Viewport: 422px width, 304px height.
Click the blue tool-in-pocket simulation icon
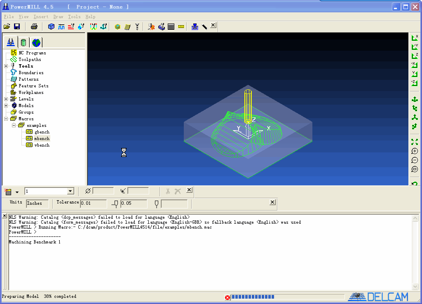tap(195, 26)
